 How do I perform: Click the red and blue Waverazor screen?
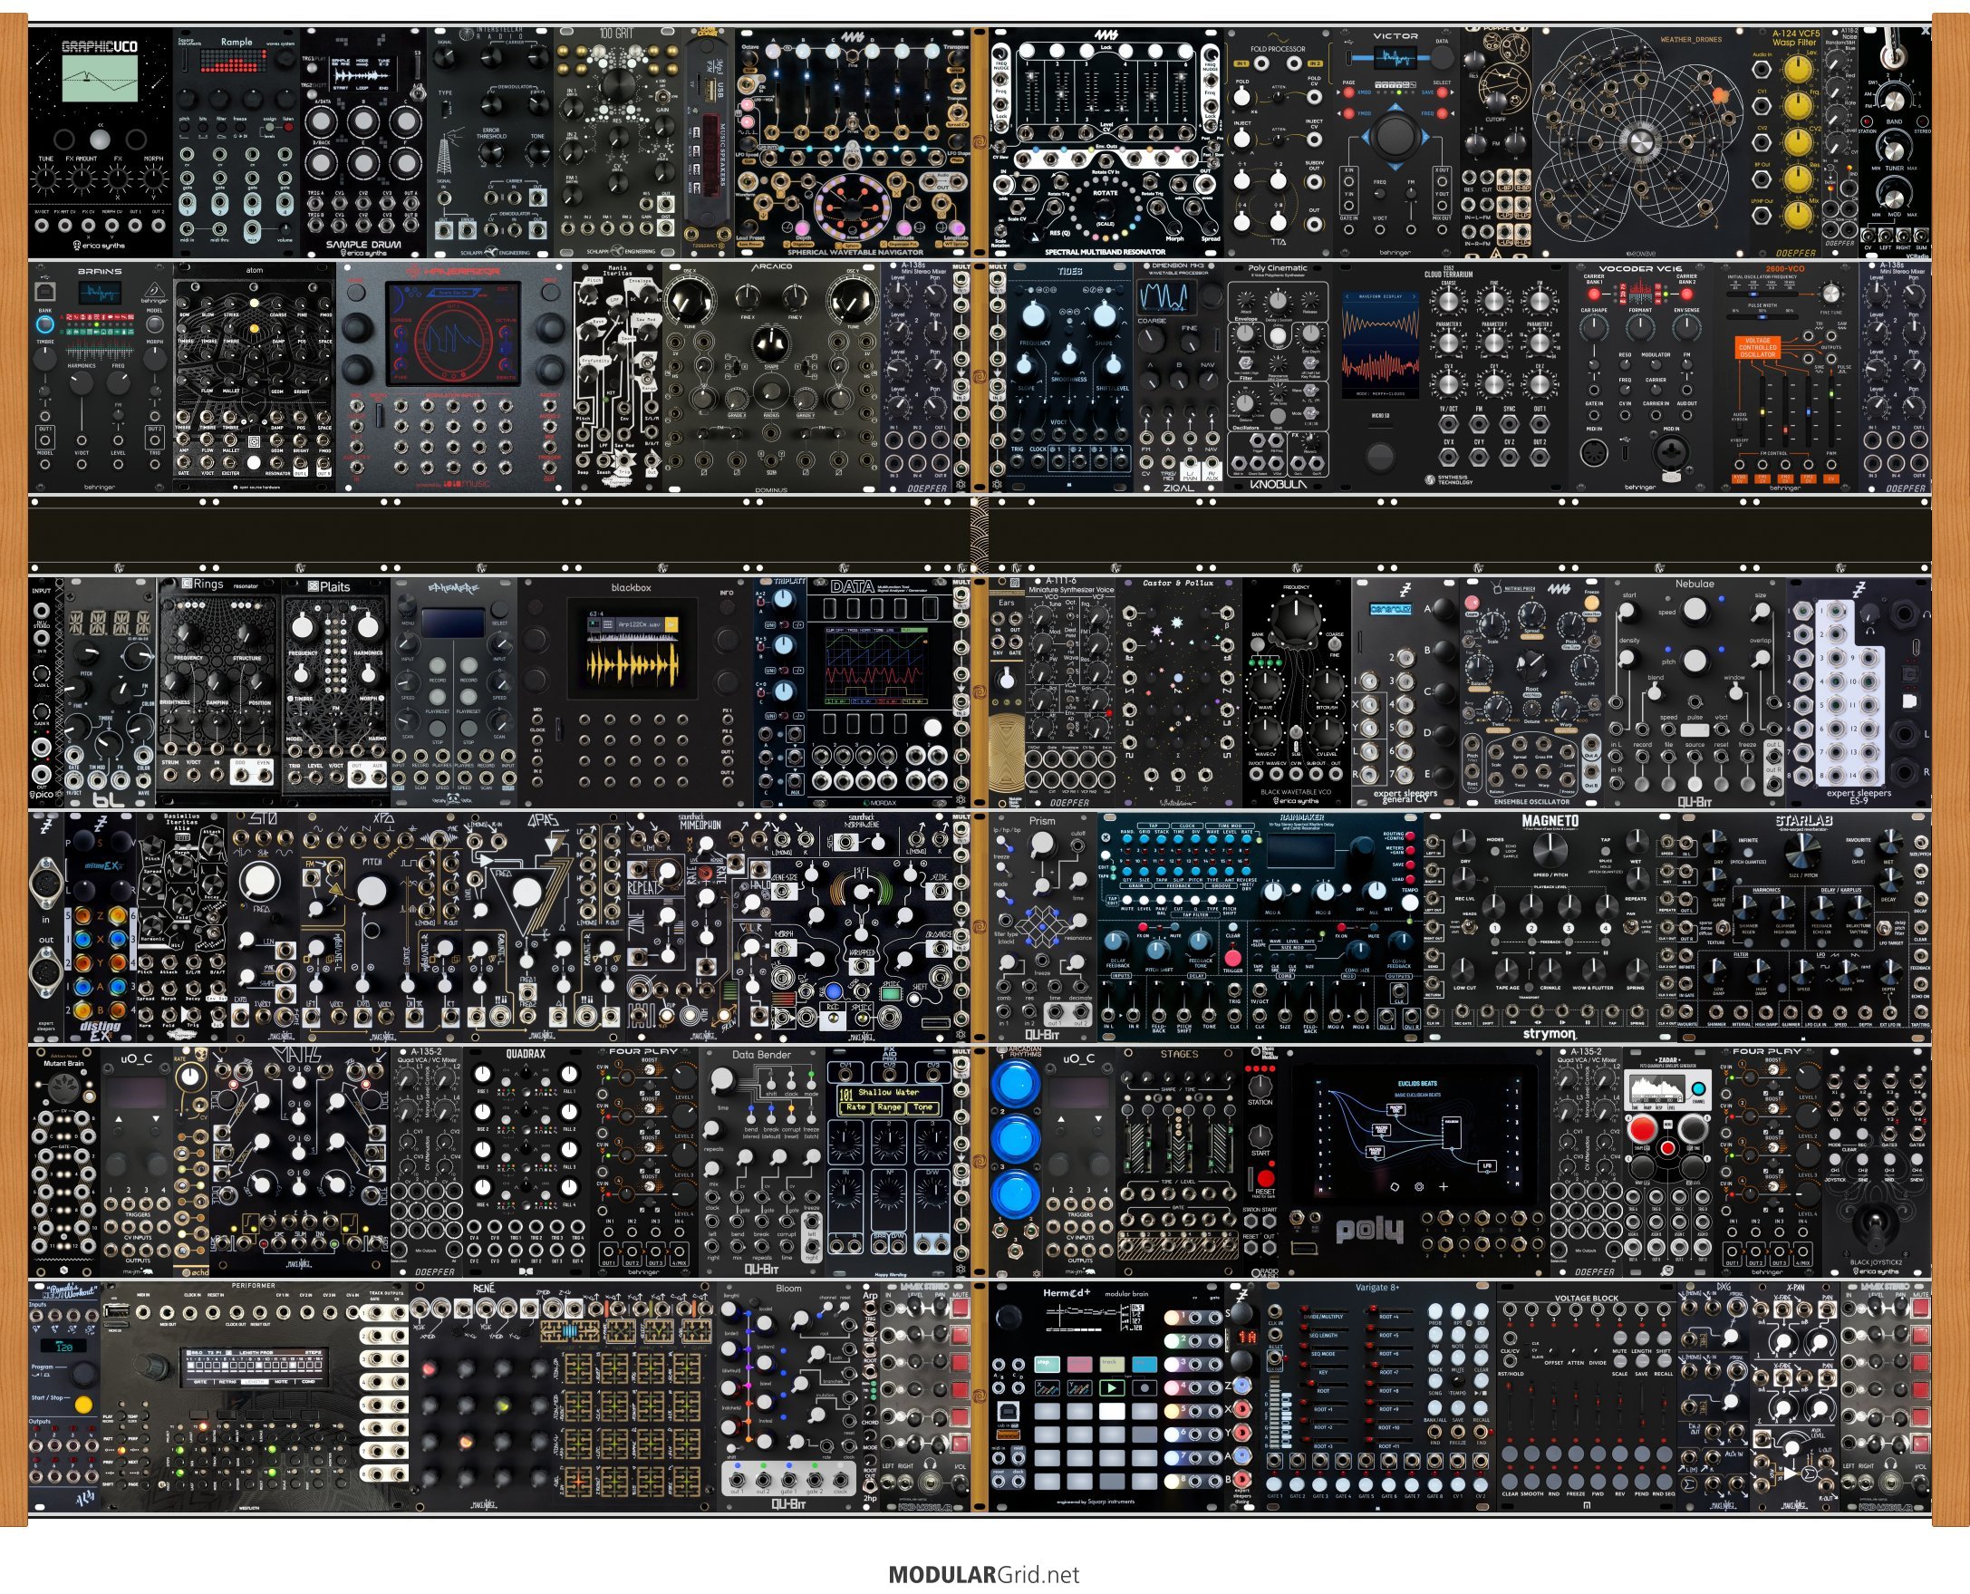[453, 335]
